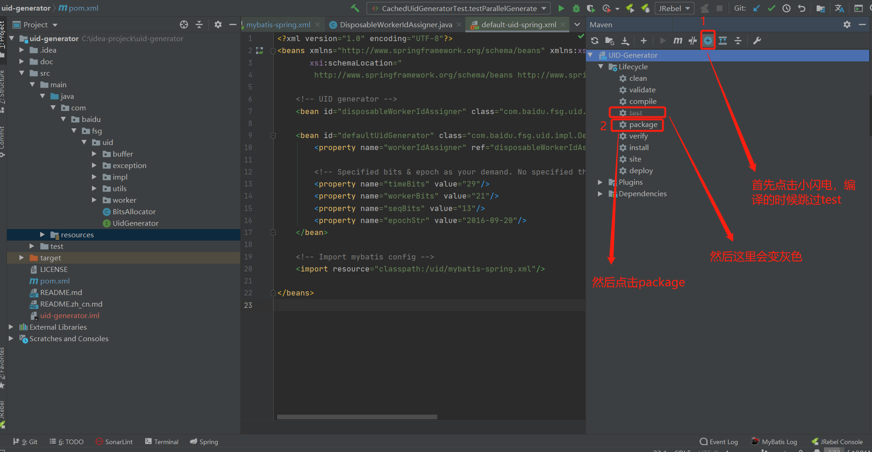Select the compile lifecycle goal
This screenshot has width=872, height=452.
(x=643, y=101)
